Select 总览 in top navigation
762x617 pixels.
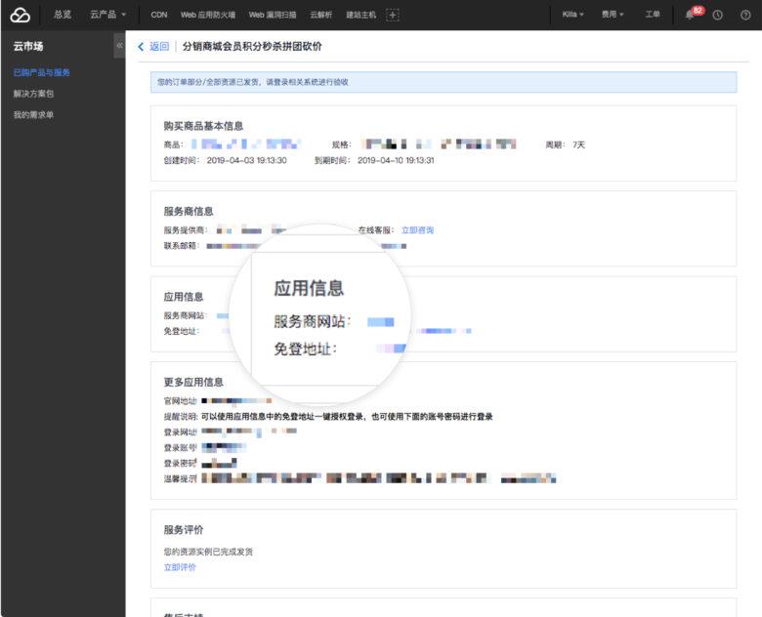[62, 15]
